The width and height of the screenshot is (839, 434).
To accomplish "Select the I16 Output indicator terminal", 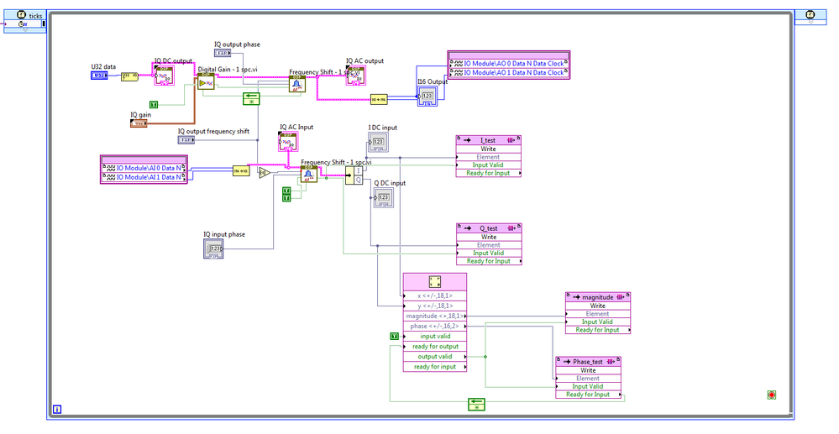I will [427, 97].
